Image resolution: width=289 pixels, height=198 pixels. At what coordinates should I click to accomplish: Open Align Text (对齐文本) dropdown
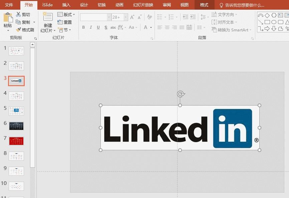pos(224,22)
